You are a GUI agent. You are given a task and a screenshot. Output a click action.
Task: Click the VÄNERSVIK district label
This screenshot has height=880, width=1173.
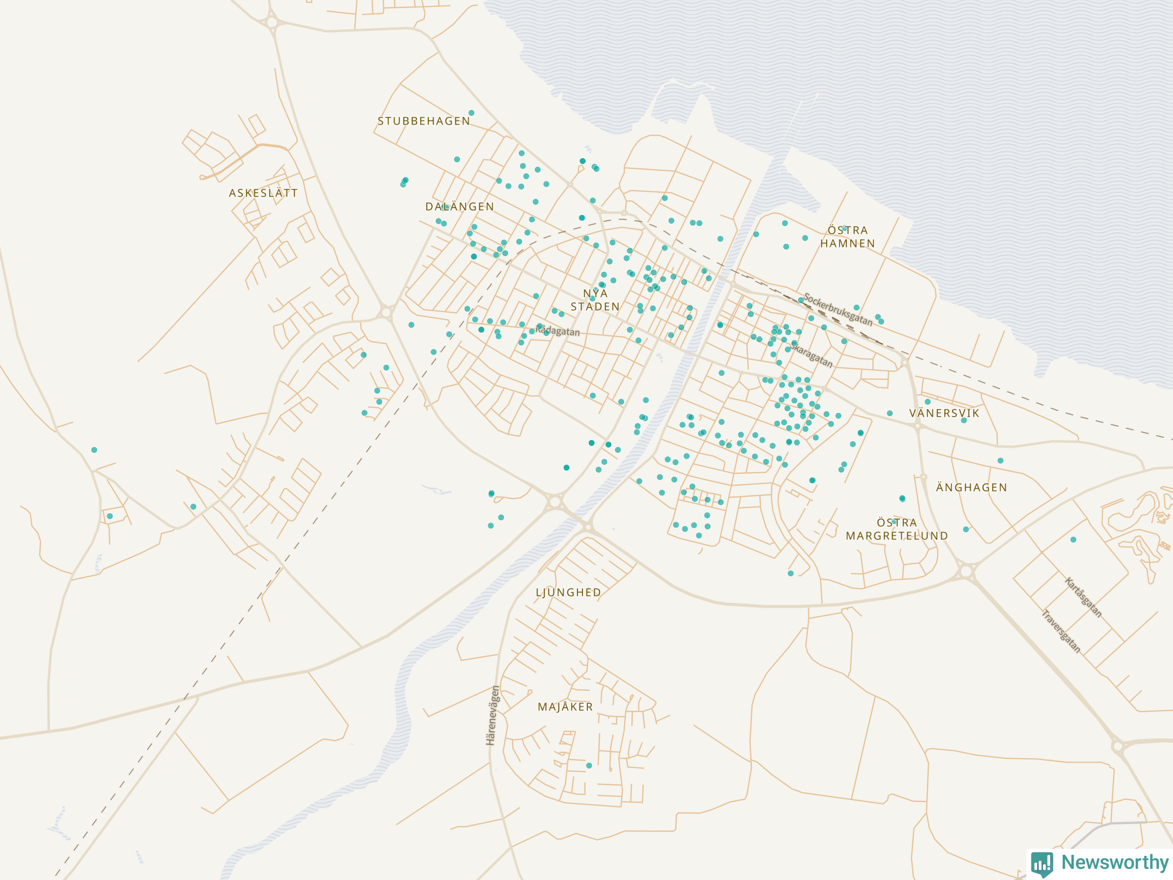tap(944, 413)
